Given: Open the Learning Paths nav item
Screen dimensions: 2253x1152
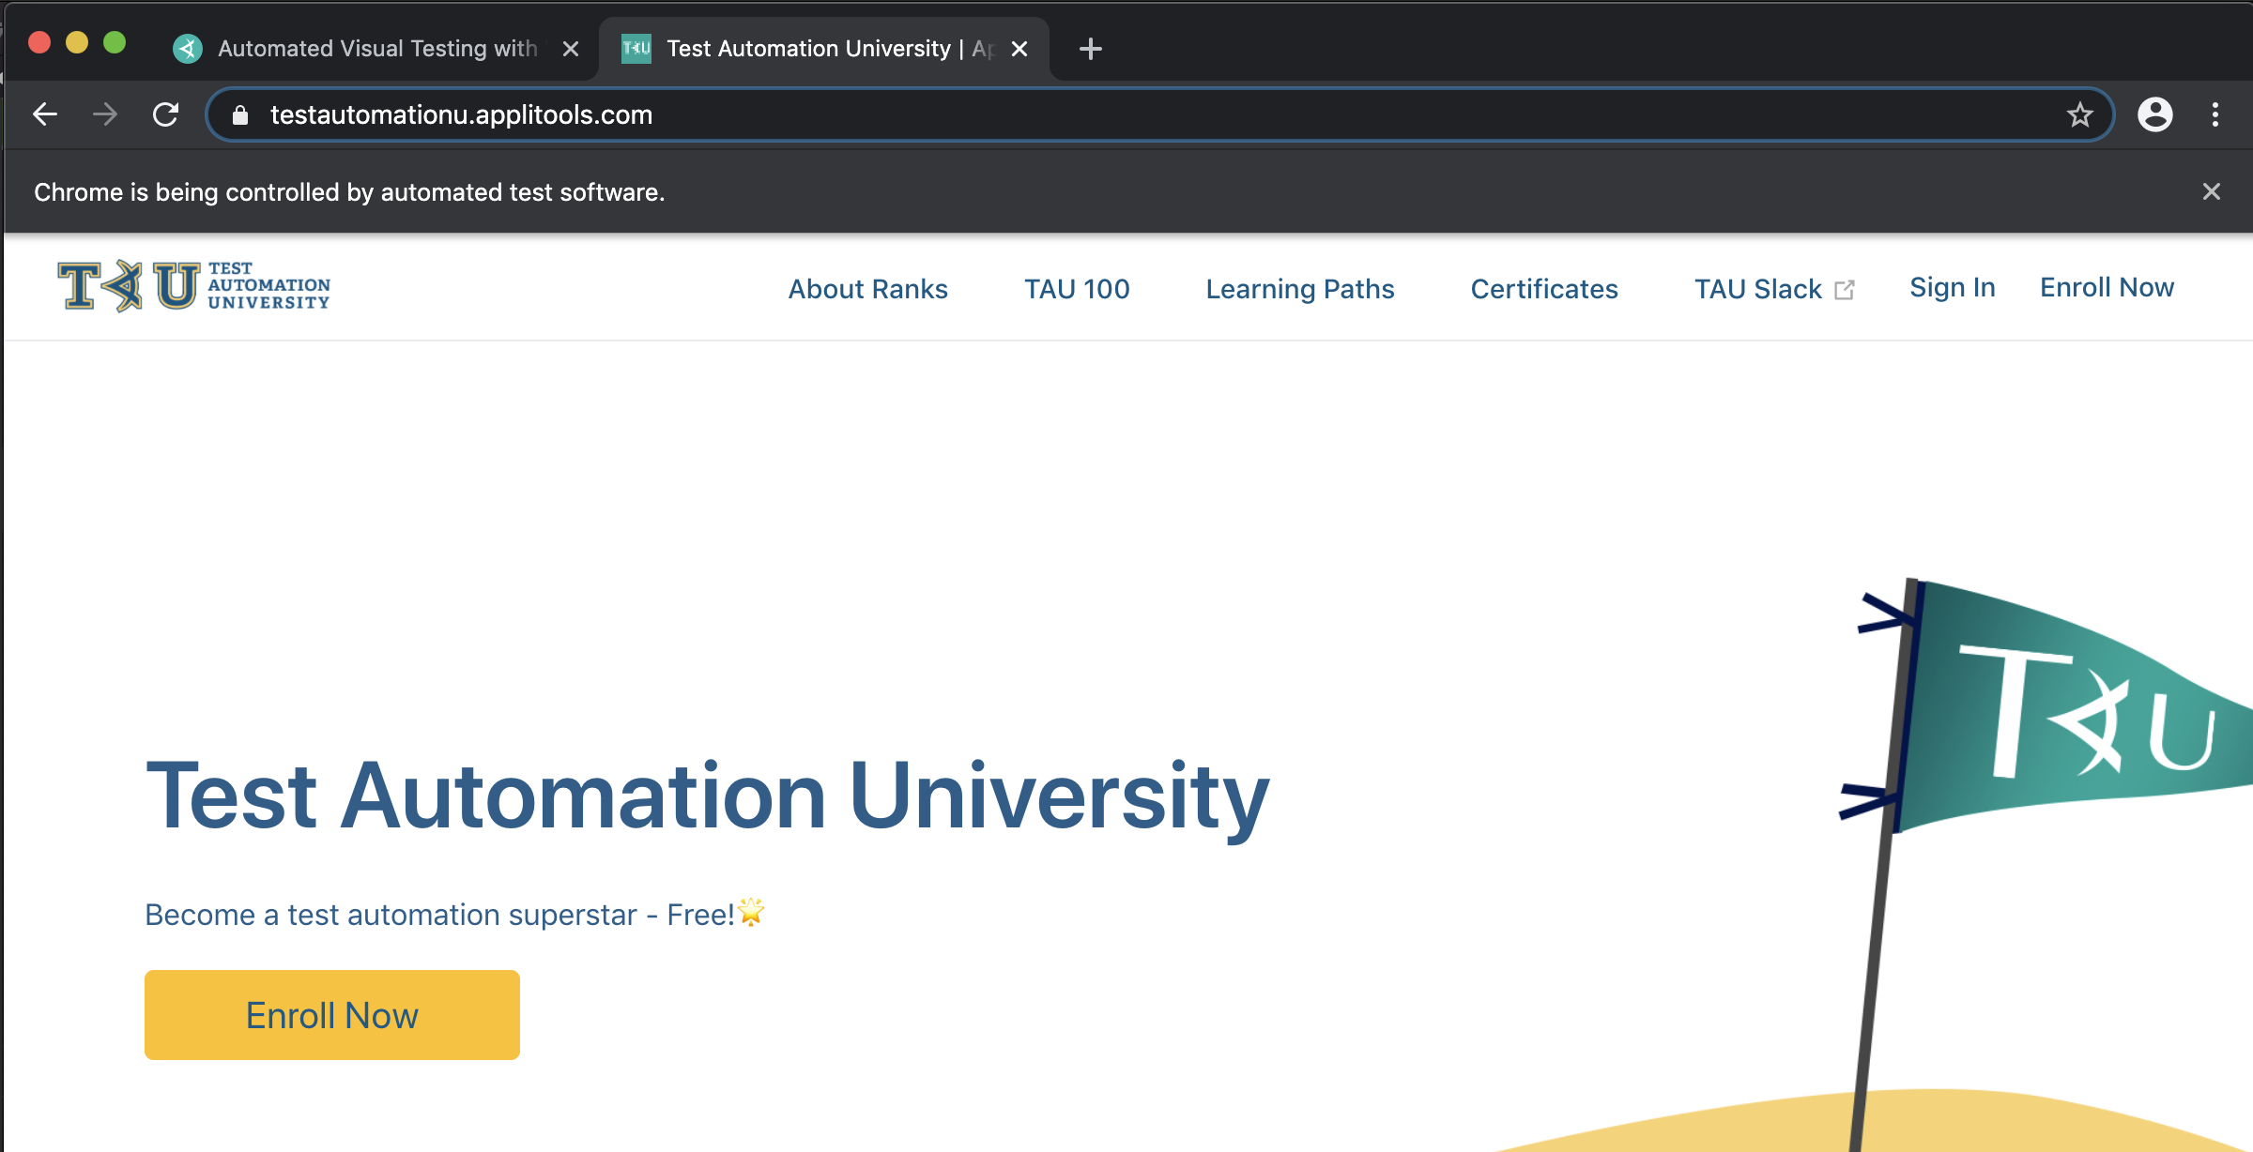Looking at the screenshot, I should (x=1299, y=289).
